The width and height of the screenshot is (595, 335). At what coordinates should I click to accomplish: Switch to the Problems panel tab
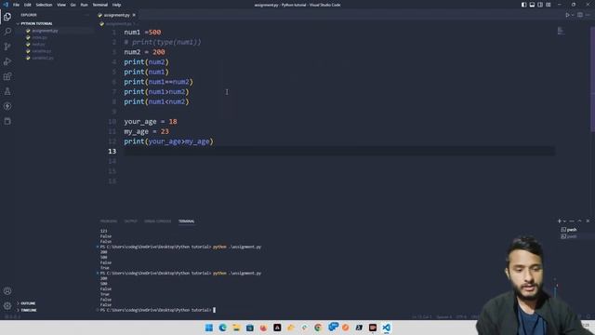[109, 221]
